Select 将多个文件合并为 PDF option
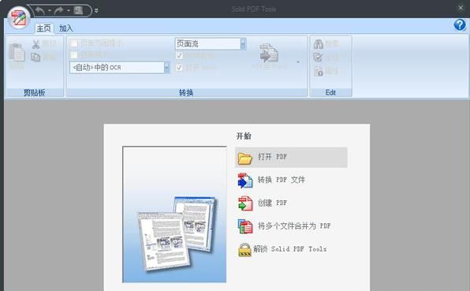 [294, 226]
